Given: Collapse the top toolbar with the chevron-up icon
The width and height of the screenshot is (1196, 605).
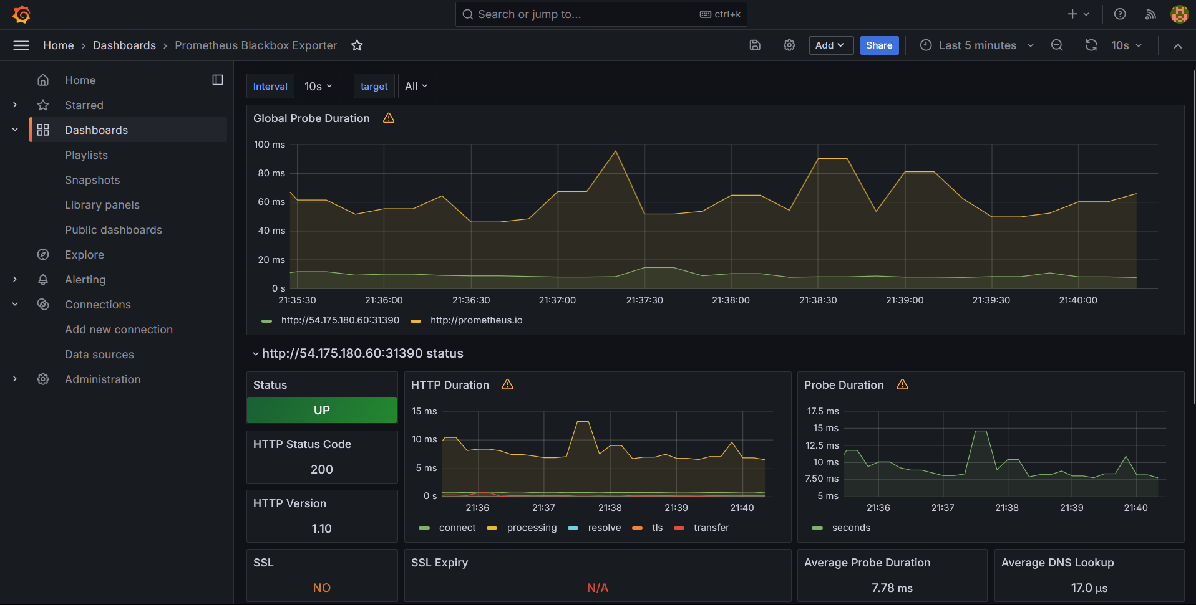Looking at the screenshot, I should (1177, 46).
